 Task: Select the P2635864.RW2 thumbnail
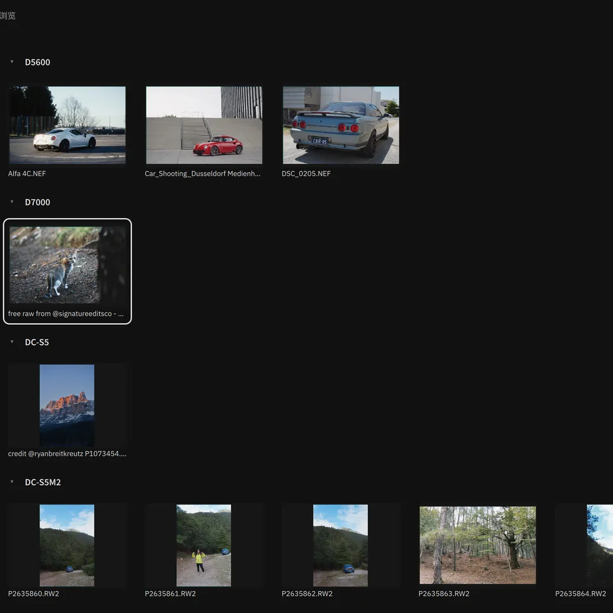pos(599,545)
